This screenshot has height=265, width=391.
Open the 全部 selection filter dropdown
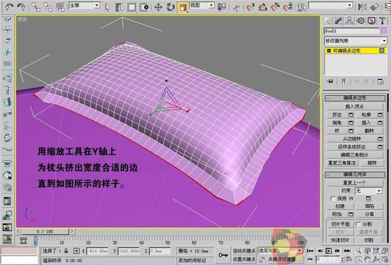pyautogui.click(x=97, y=5)
